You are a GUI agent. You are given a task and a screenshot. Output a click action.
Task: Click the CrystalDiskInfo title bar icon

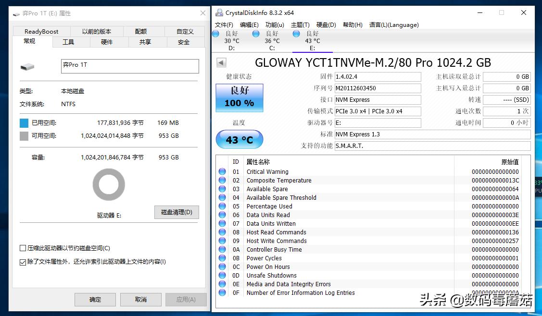(x=218, y=12)
